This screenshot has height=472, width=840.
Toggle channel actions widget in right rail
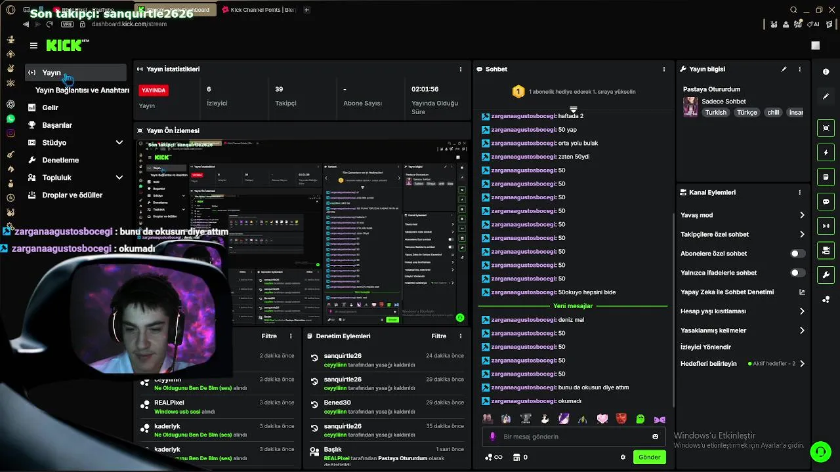[x=826, y=250]
